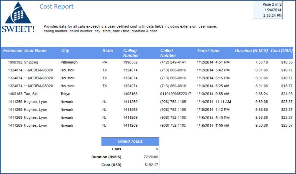Image resolution: width=296 pixels, height=174 pixels.
Task: Click the Cost Report title
Action: 56,6
